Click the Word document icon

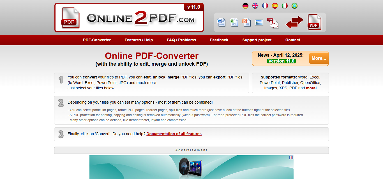pos(221,22)
